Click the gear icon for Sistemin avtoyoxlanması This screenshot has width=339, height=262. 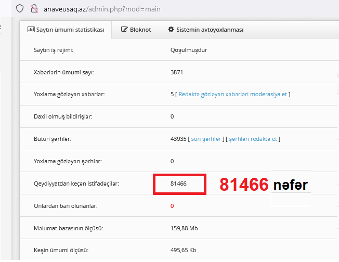coord(171,30)
